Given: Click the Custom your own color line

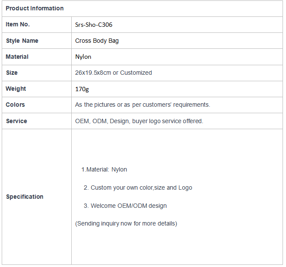Looking at the screenshot, I should click(138, 188).
